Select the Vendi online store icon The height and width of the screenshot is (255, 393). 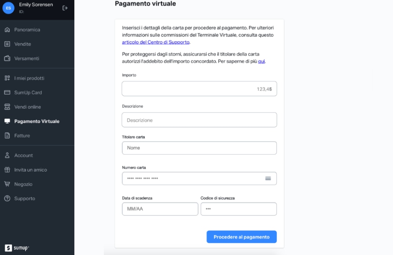click(x=7, y=107)
